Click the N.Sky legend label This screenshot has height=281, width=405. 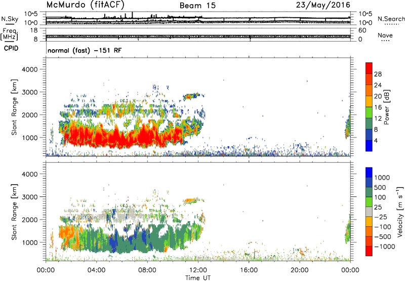click(x=10, y=19)
